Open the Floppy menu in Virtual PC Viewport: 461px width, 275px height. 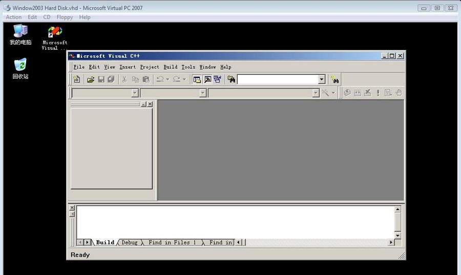[65, 17]
